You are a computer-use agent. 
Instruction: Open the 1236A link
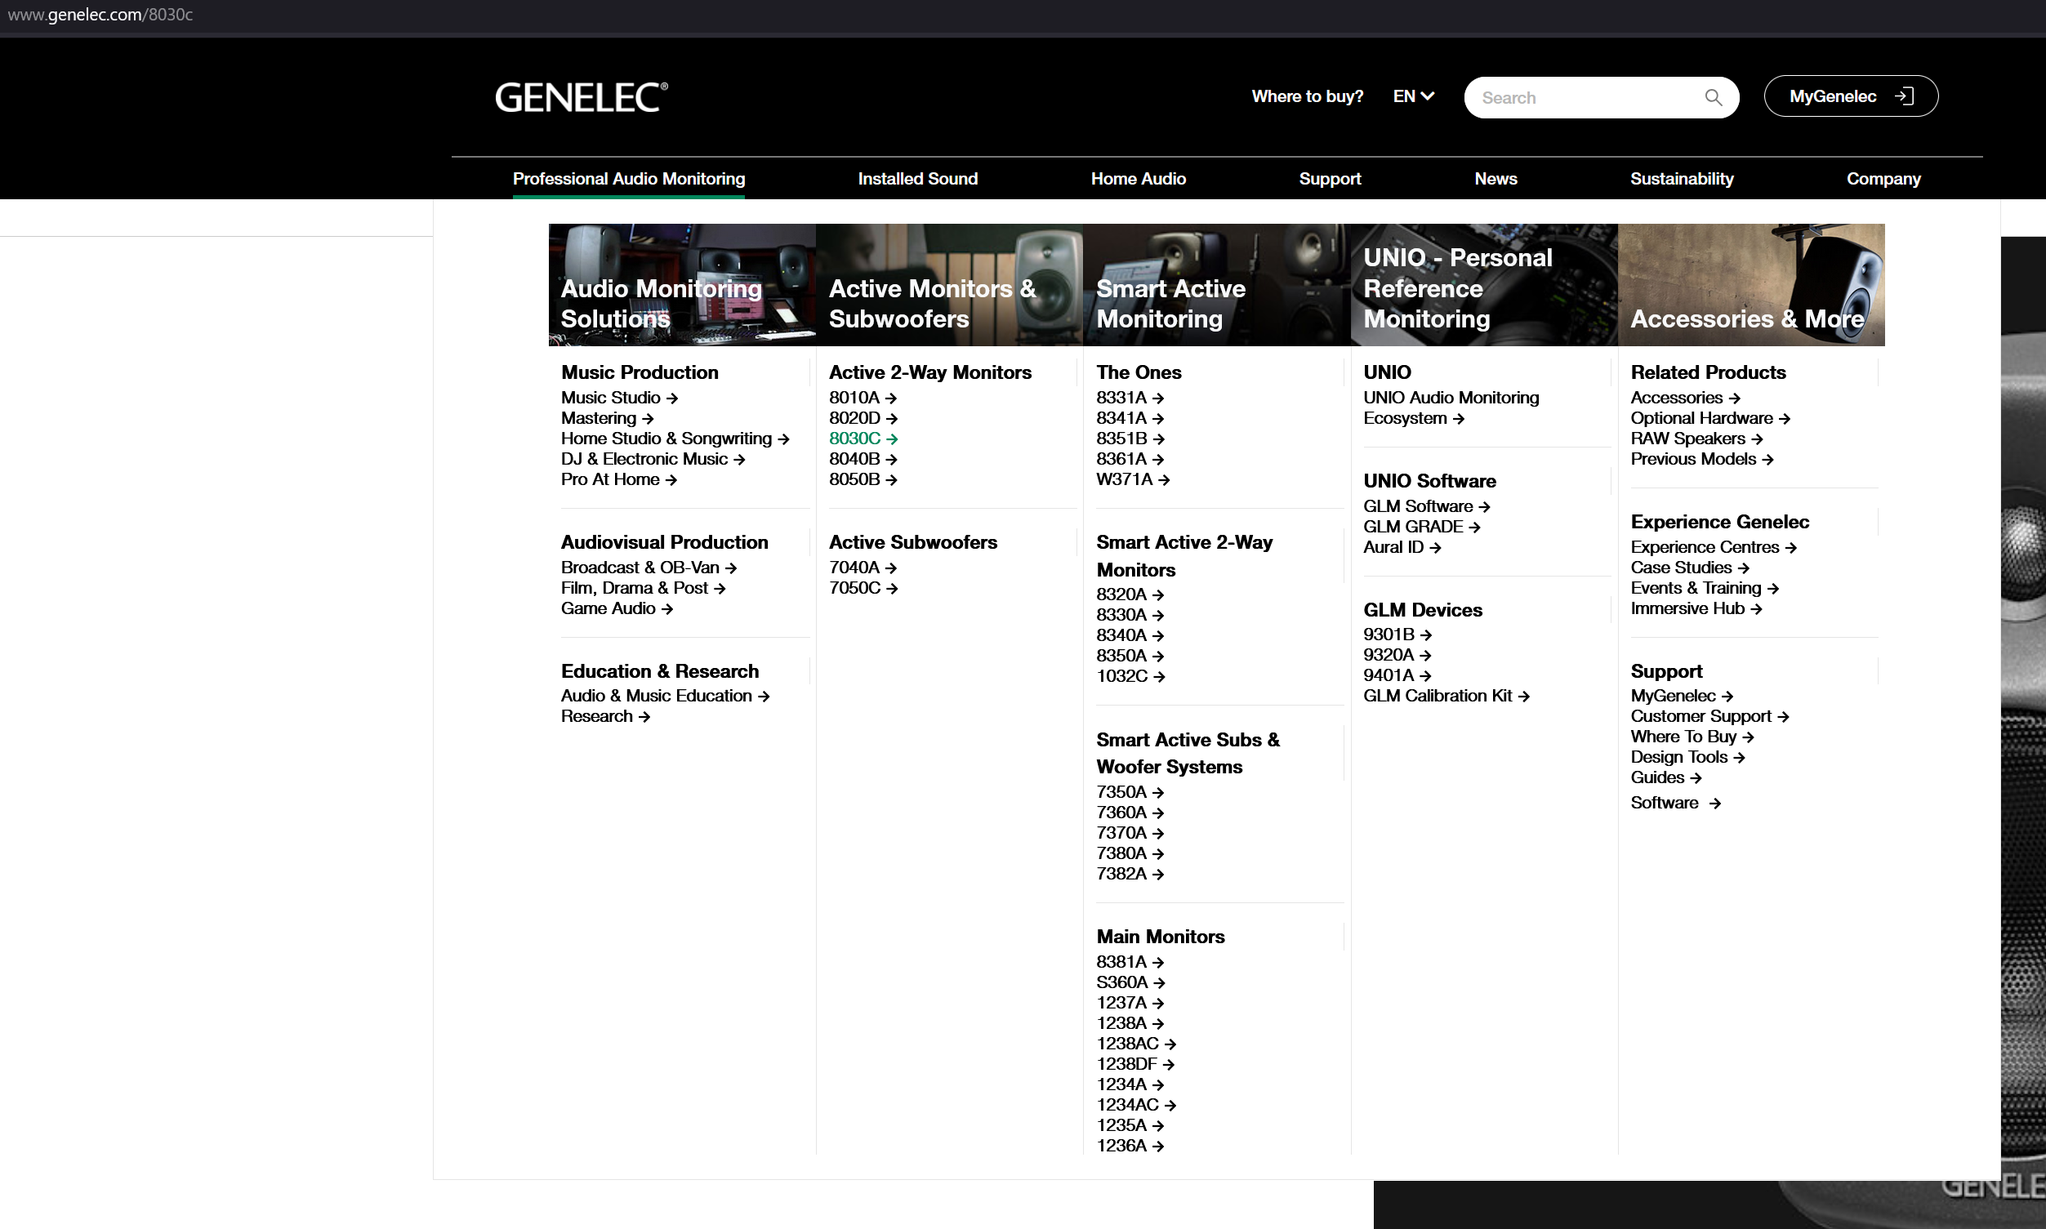1130,1146
